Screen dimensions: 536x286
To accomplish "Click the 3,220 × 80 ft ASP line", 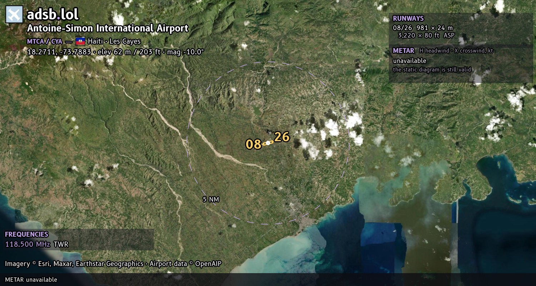I will point(427,35).
